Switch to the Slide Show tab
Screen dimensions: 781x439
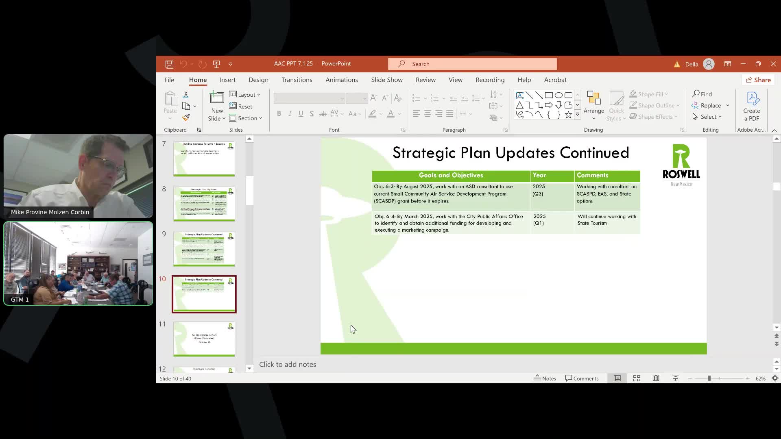386,80
